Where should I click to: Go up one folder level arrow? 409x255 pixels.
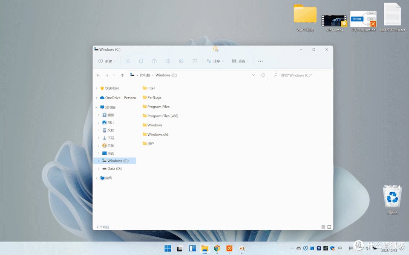(x=122, y=75)
